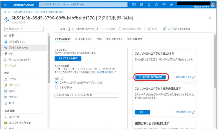Open 詳細情報を見る link beside ビュー button
The height and width of the screenshot is (130, 219).
coord(185,112)
